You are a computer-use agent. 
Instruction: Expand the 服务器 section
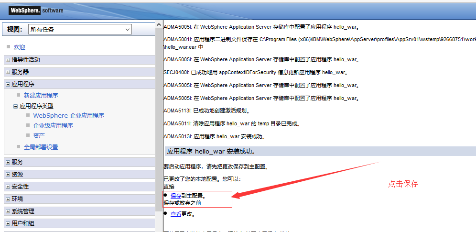[8, 72]
